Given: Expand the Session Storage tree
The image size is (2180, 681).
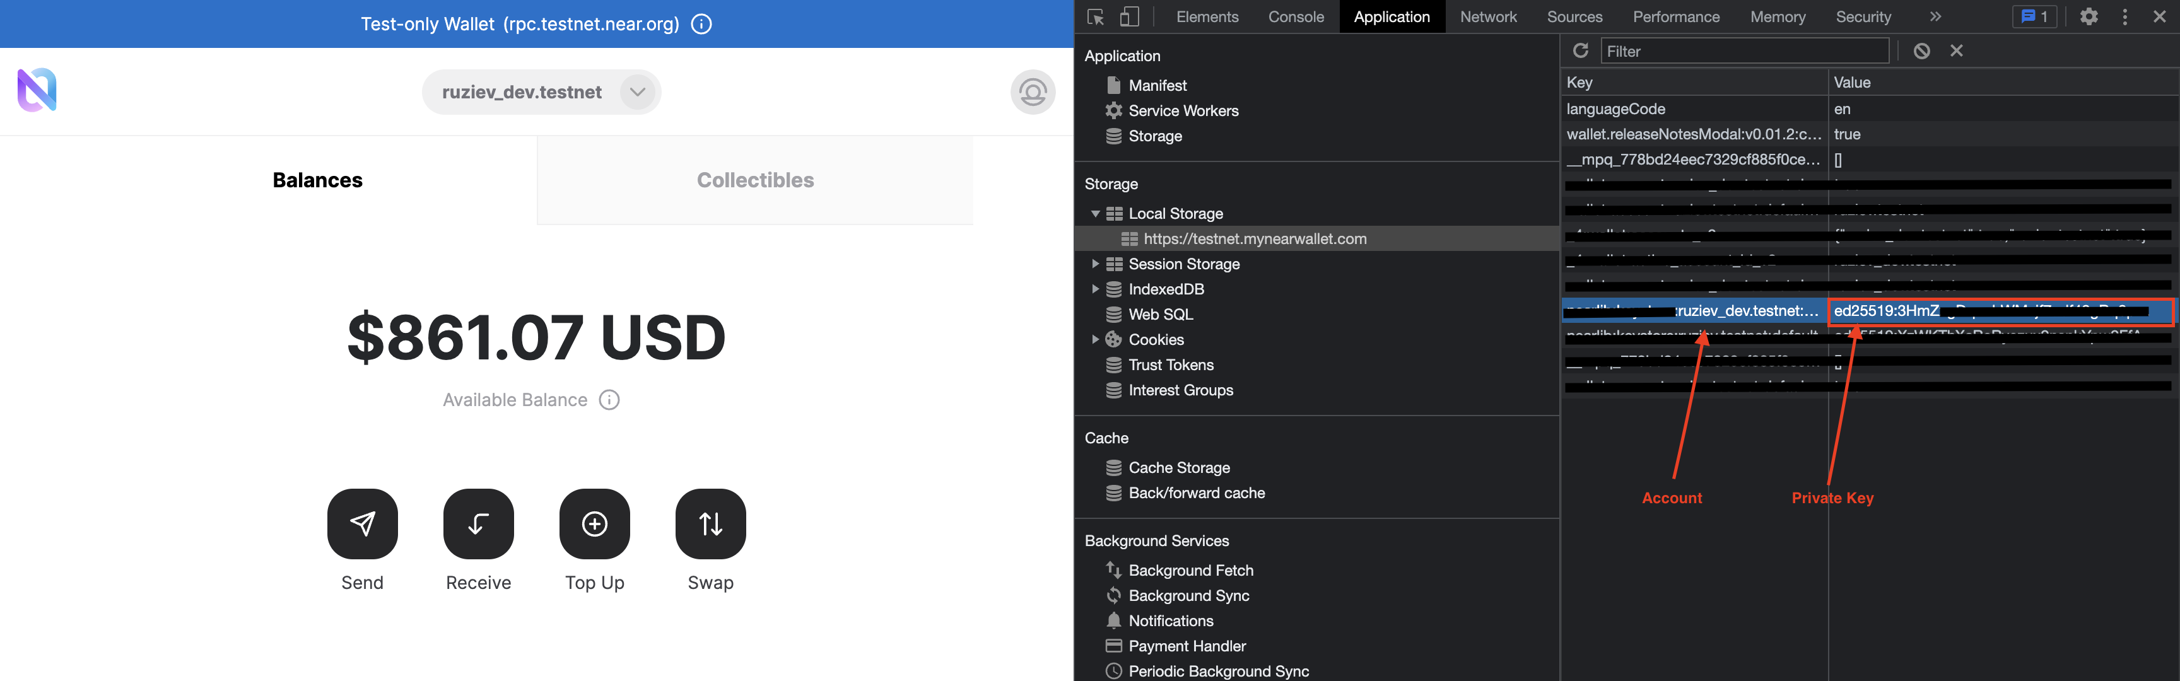Looking at the screenshot, I should tap(1095, 264).
